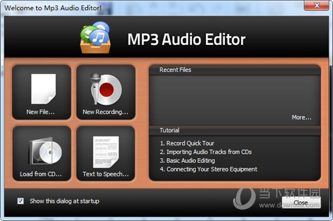Open Basic Audio Editing tutorial
This screenshot has width=333, height=221.
point(187,160)
